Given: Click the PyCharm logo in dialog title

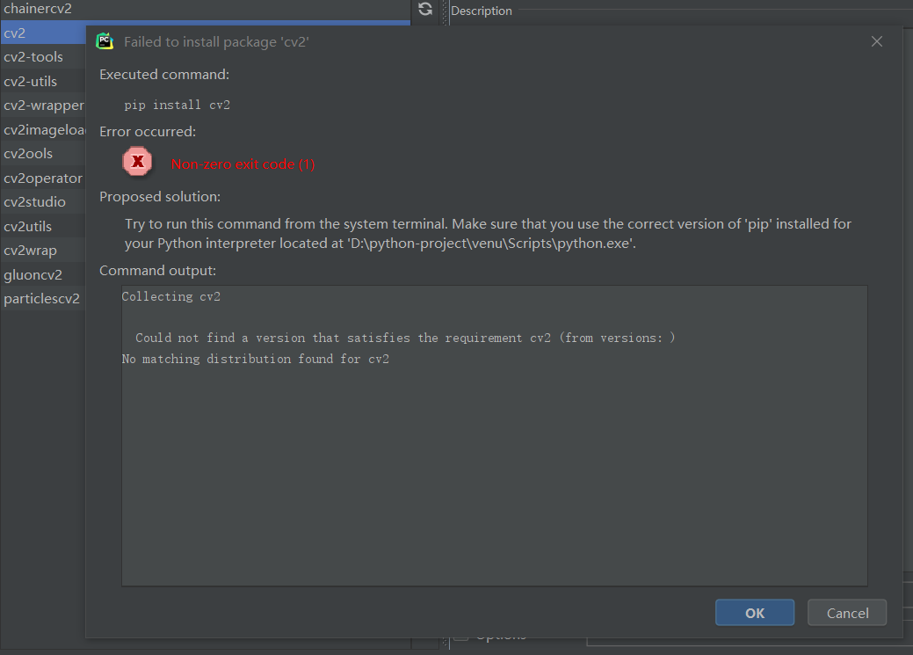Looking at the screenshot, I should 105,41.
